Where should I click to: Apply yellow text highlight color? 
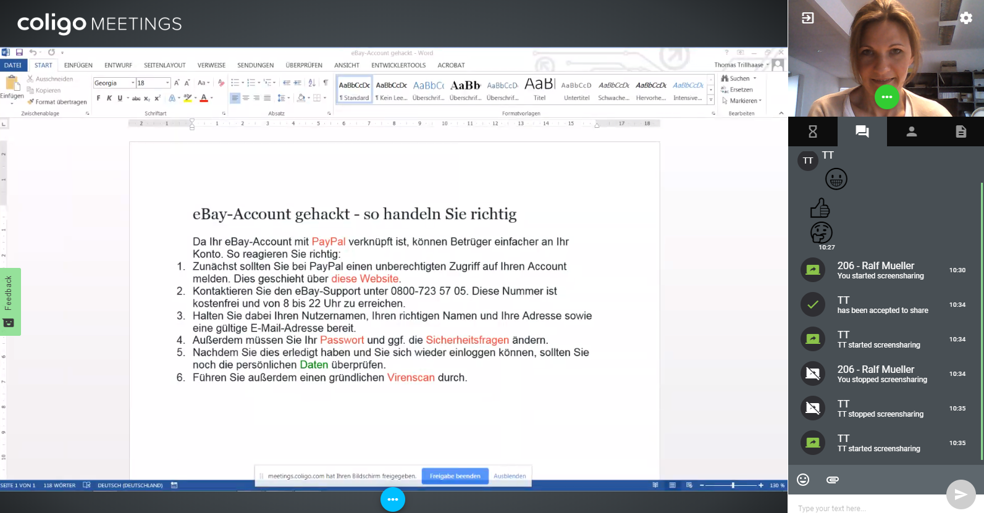[187, 98]
